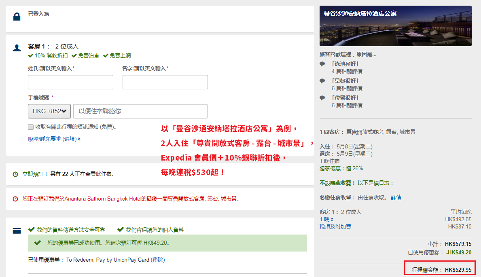The image size is (481, 277).
Task: Click the 獨家優惠：慳 26% text
Action: 341,168
